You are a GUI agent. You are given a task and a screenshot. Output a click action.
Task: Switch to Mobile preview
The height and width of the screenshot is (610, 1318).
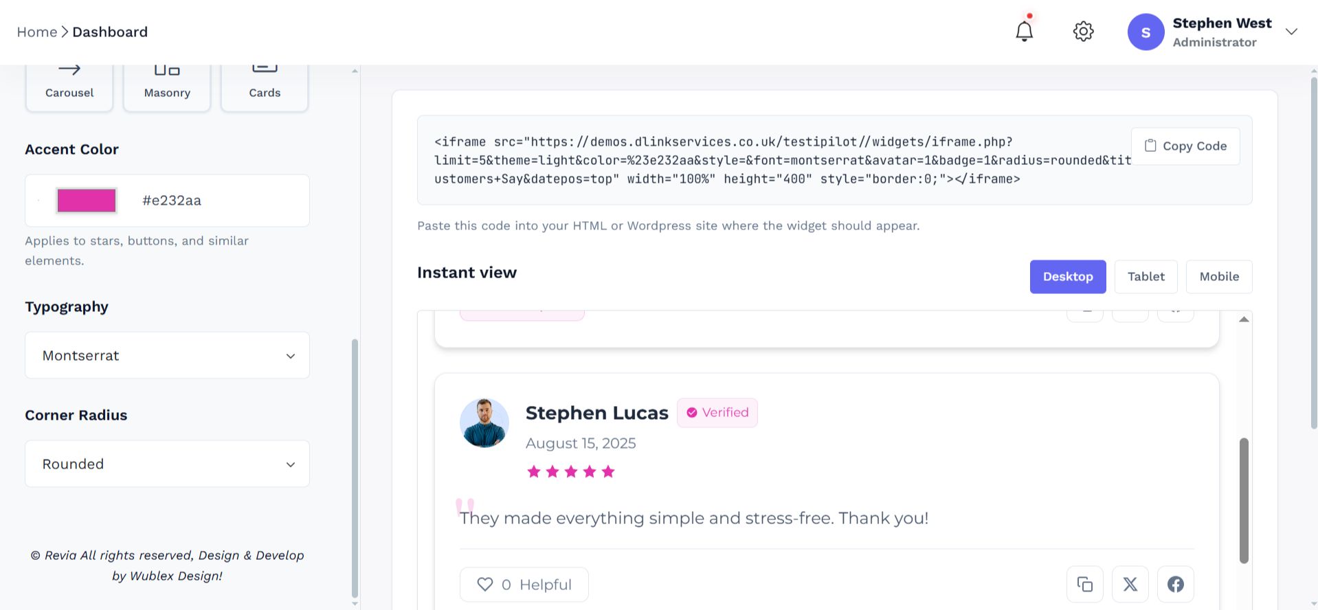tap(1218, 277)
